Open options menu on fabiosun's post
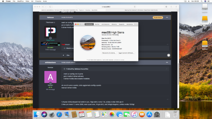This screenshot has height=119, width=212. 167,17
